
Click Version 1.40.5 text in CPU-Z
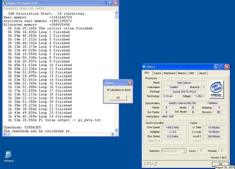[218, 158]
